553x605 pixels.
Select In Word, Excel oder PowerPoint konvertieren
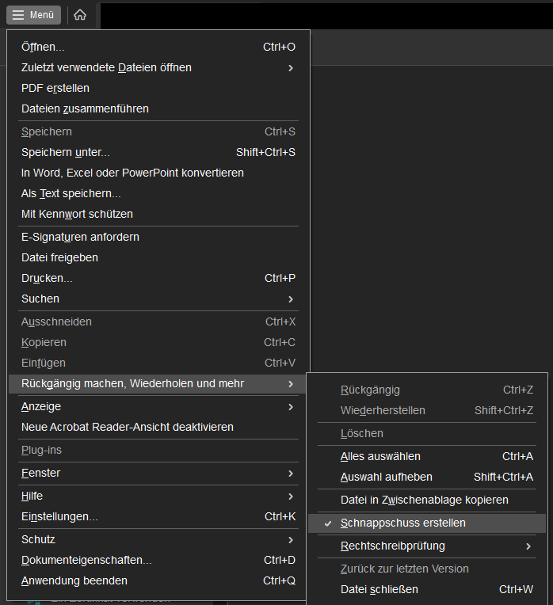click(158, 173)
